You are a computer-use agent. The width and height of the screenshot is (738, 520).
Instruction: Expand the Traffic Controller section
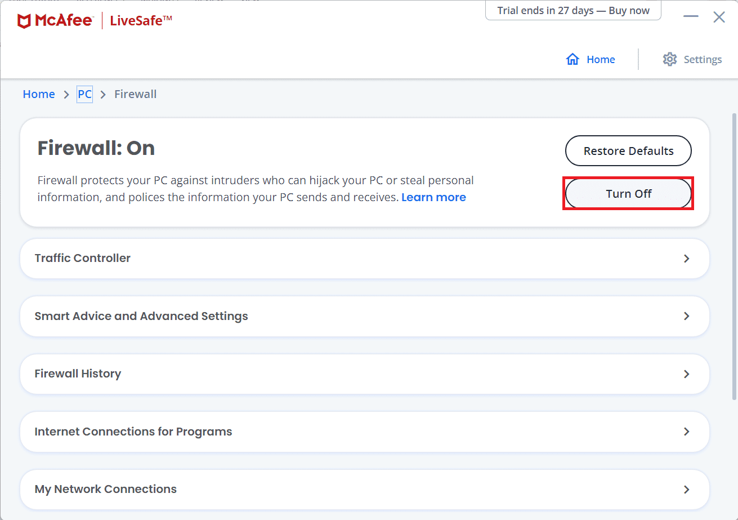click(365, 259)
